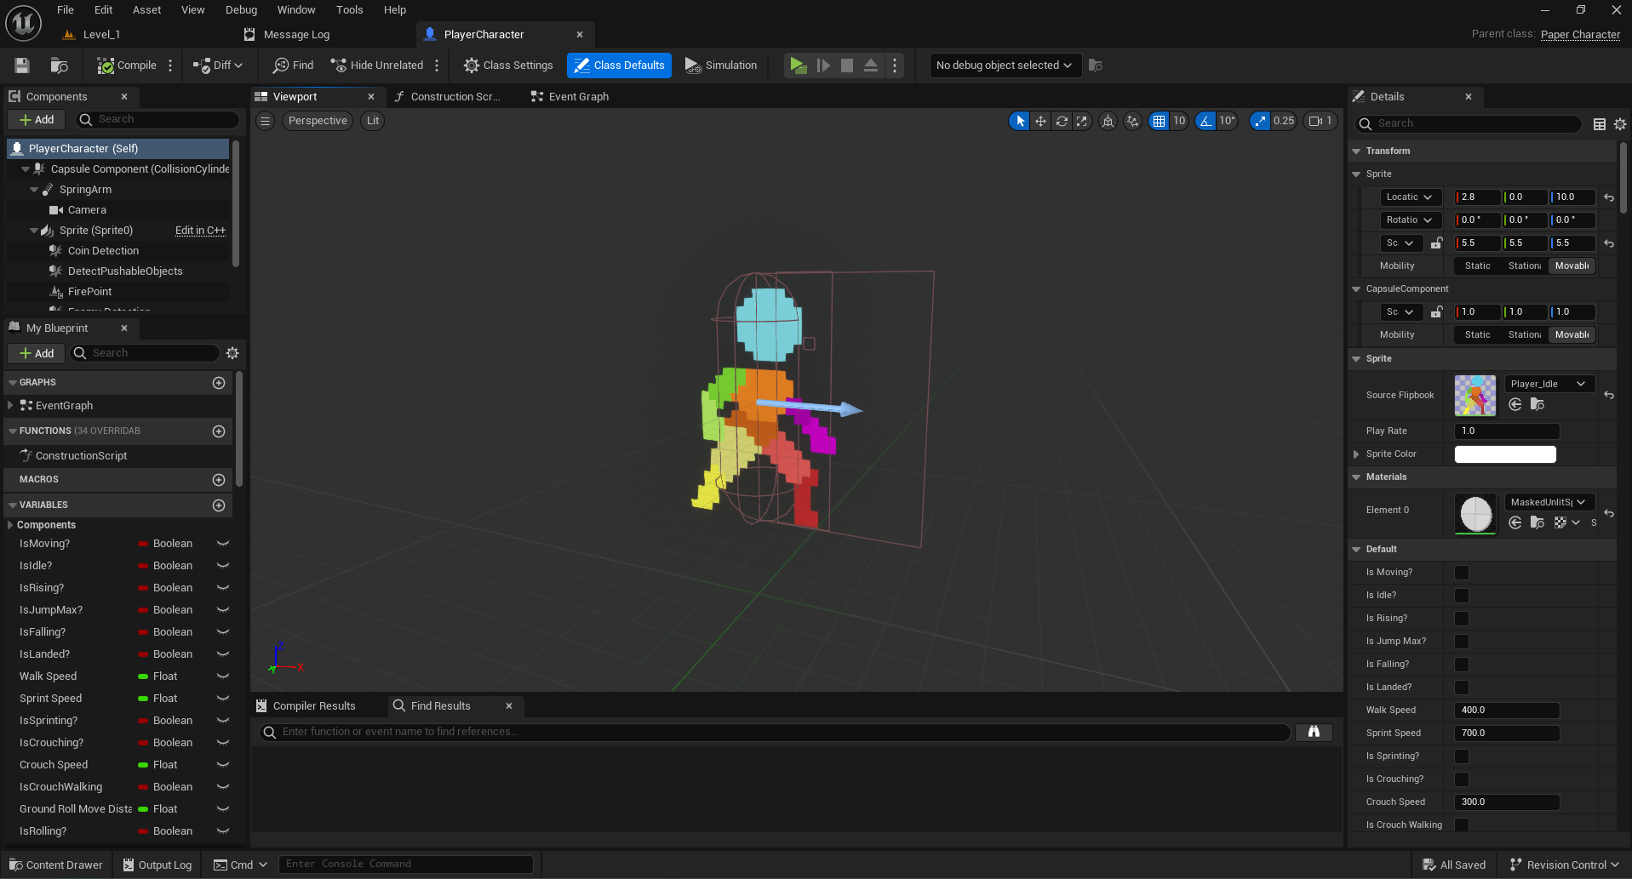Tick the Is Falling? checkbox
Screen dimensions: 1632x879
(x=1461, y=665)
